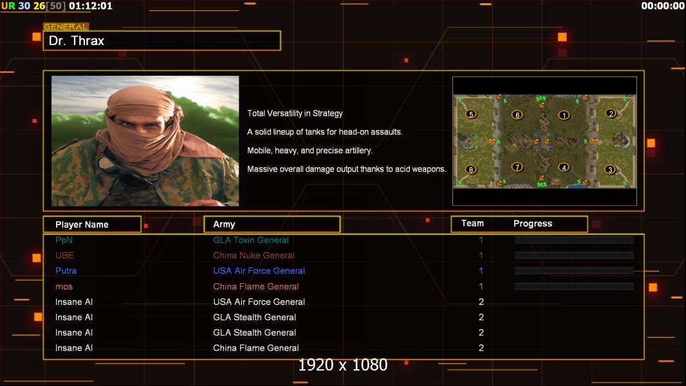Click the Army column header
Screen dimensions: 686x386
[x=272, y=225]
